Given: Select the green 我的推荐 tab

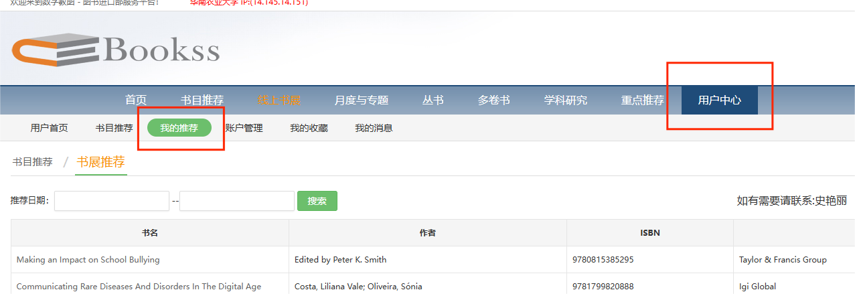Looking at the screenshot, I should pos(179,128).
